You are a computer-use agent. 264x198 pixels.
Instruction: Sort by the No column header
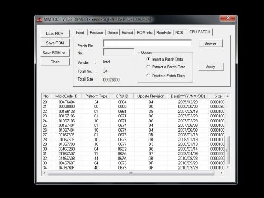click(x=46, y=96)
